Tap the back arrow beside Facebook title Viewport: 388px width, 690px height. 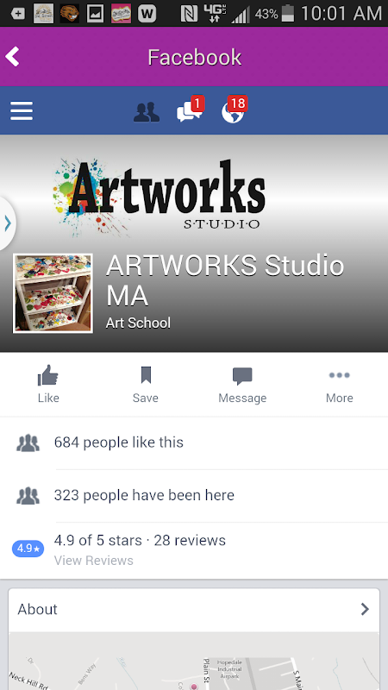coord(12,57)
